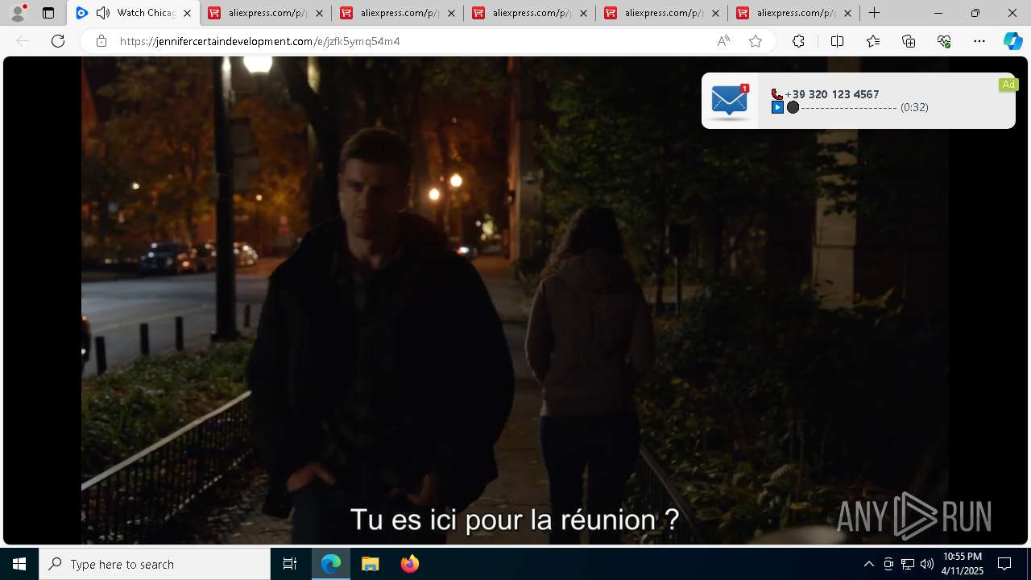This screenshot has height=580, width=1031.
Task: Click the Refresh page button
Action: point(58,41)
